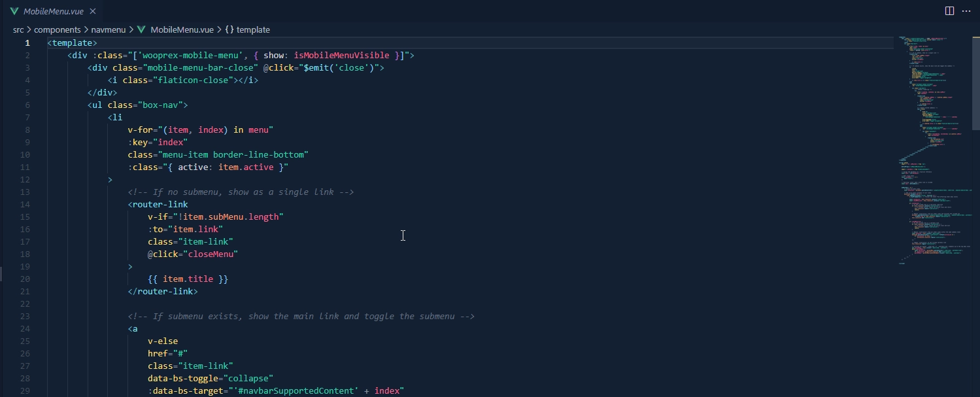Click line number 24 in the gutter
The height and width of the screenshot is (397, 980).
(x=25, y=328)
